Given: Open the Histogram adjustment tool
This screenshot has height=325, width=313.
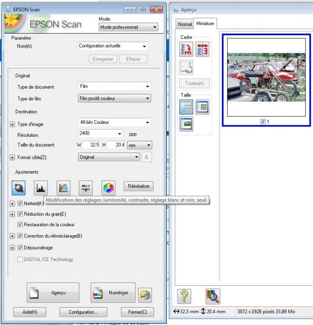Looking at the screenshot, I should point(41,188).
